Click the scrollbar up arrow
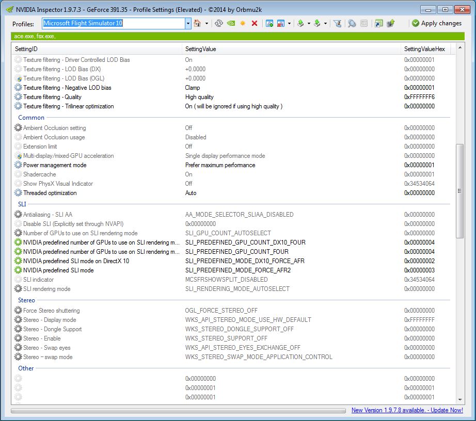476x421 pixels. 459,47
